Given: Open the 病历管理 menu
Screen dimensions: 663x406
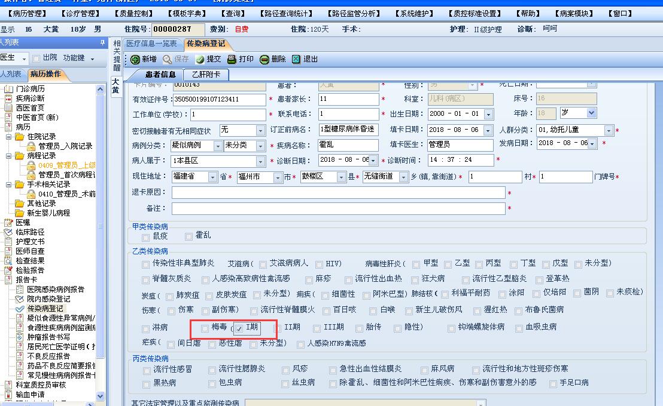Looking at the screenshot, I should [28, 14].
